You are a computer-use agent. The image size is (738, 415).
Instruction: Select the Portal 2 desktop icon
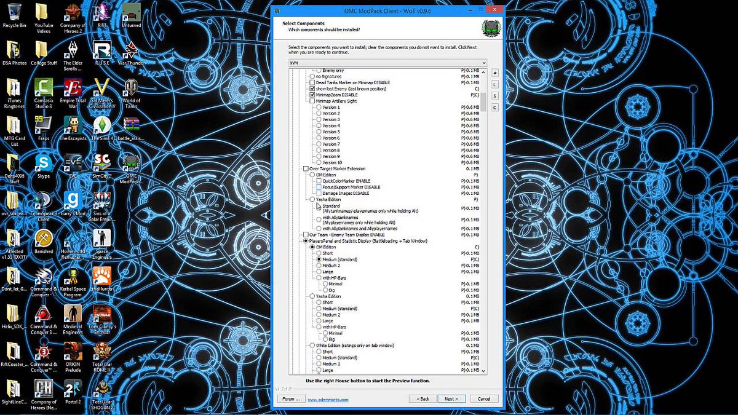73,391
